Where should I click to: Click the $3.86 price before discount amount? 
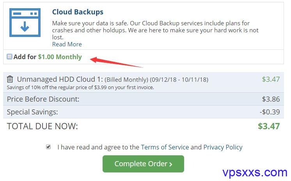(271, 99)
